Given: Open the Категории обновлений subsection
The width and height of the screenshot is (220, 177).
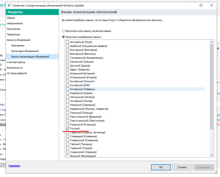Looking at the screenshot, I should click(x=32, y=51).
